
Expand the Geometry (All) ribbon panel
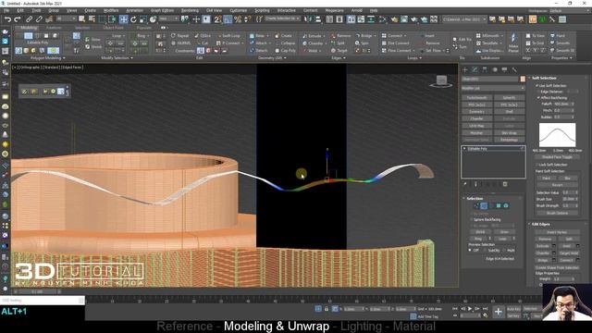pos(272,58)
